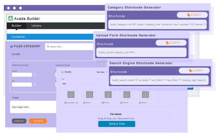217x136 pixels.
Task: Click the Input tags here field
Action: click(x=33, y=107)
